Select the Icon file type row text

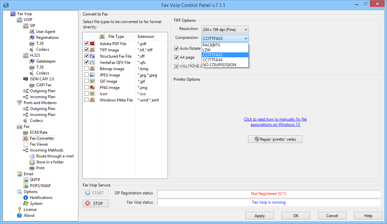103,94
